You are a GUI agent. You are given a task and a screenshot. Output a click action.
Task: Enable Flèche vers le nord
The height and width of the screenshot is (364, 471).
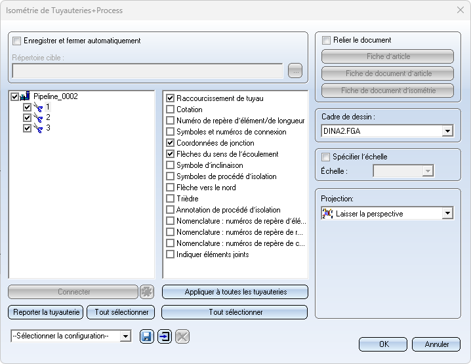(171, 187)
